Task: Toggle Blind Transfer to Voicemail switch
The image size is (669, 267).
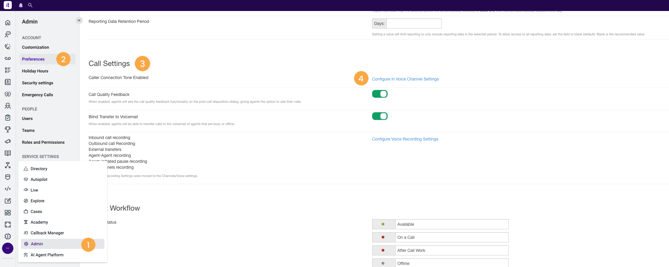Action: tap(380, 116)
